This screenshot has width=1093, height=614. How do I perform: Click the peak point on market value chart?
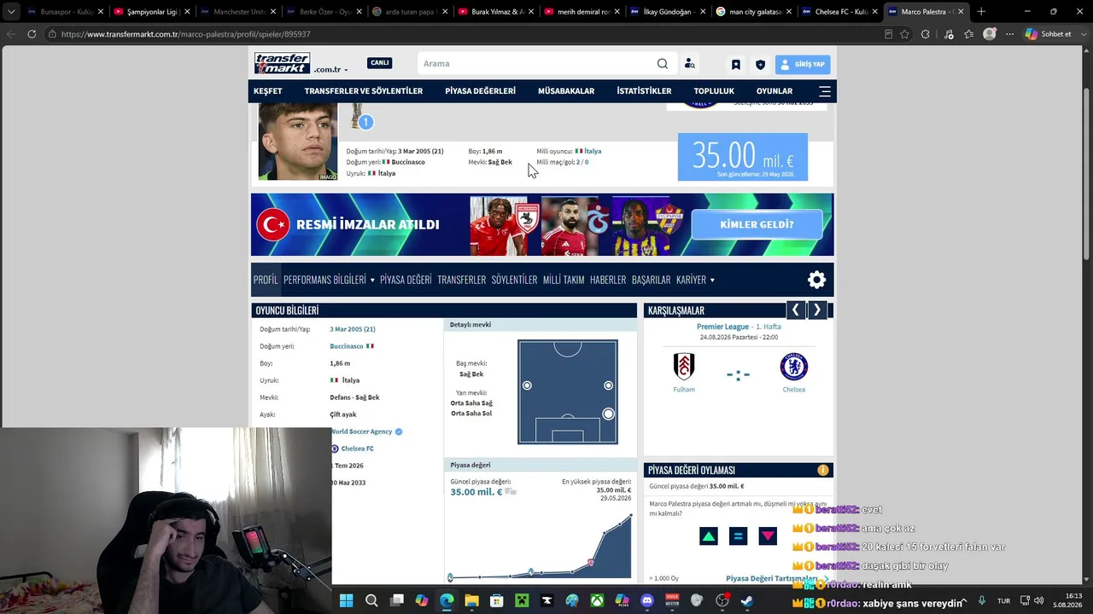[631, 515]
